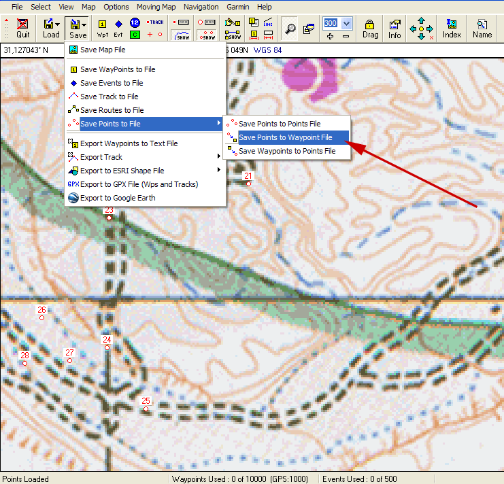The height and width of the screenshot is (484, 504).
Task: Open the Select menu
Action: click(41, 7)
